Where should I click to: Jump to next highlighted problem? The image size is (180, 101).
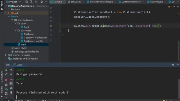[178, 6]
